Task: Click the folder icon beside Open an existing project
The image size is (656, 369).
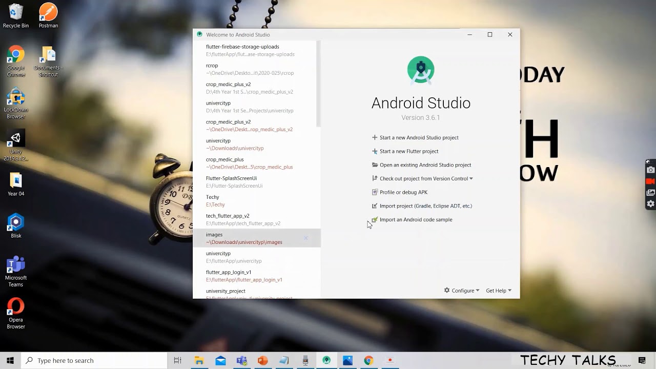Action: click(x=375, y=165)
